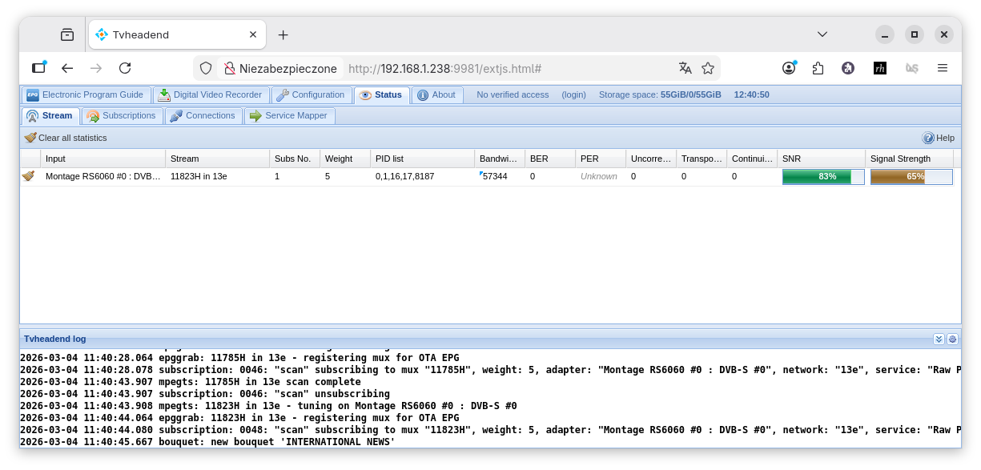Image resolution: width=981 pixels, height=470 pixels.
Task: Open Help via the question mark icon
Action: (928, 138)
